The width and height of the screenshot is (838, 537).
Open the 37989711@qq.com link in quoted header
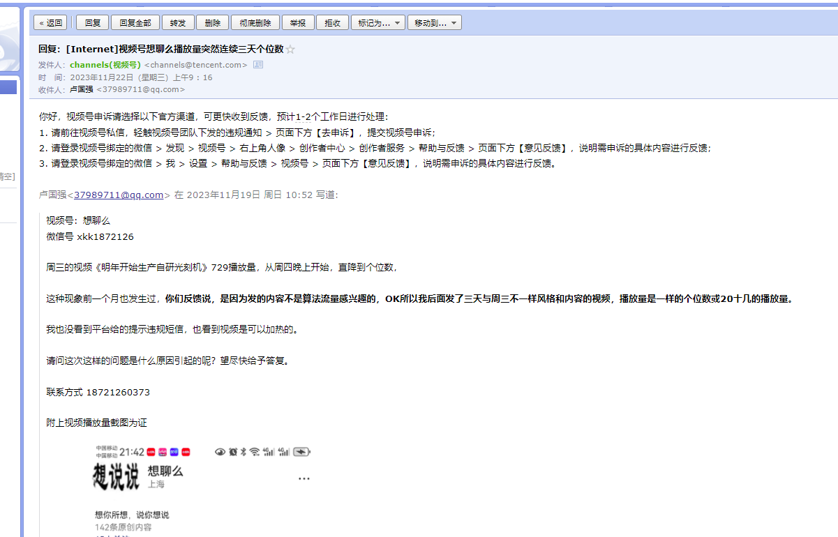pos(119,195)
